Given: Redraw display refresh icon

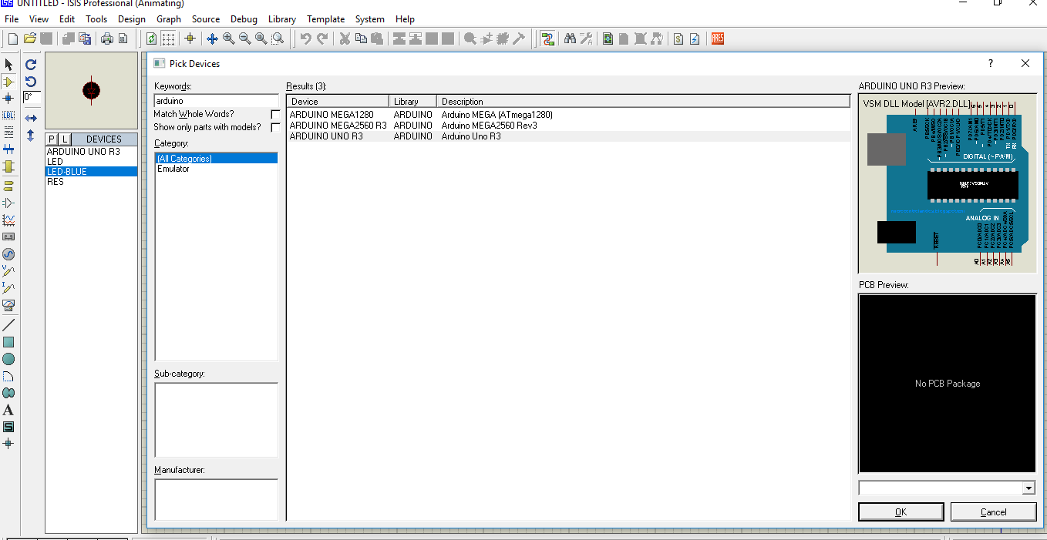Looking at the screenshot, I should point(151,39).
